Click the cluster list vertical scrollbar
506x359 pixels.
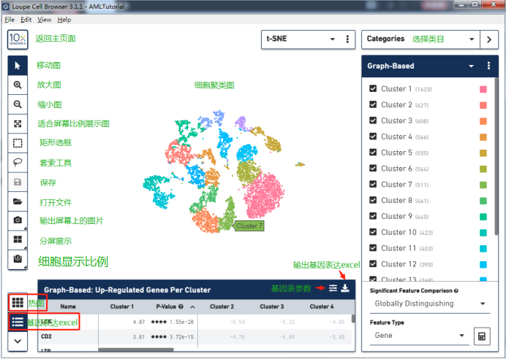pyautogui.click(x=496, y=158)
